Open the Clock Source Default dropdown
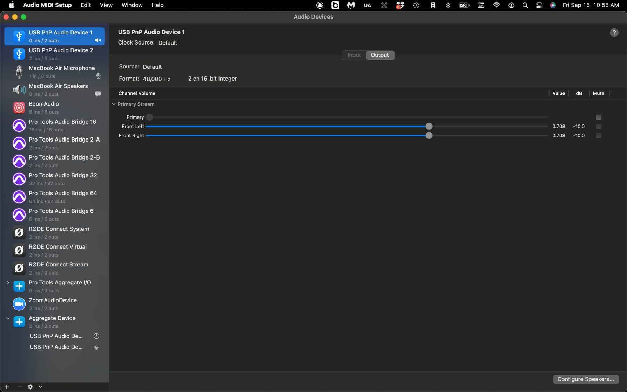The image size is (627, 392). point(168,43)
